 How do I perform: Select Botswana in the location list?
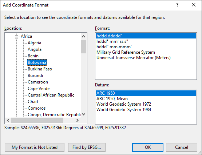(x=37, y=62)
